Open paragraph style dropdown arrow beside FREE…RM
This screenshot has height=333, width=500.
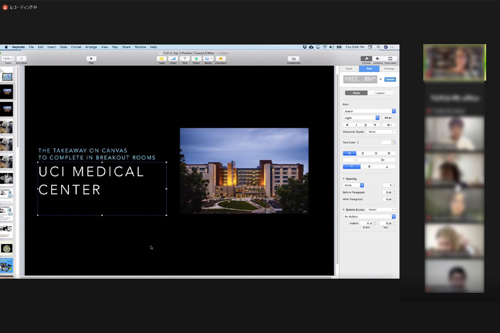(x=381, y=79)
